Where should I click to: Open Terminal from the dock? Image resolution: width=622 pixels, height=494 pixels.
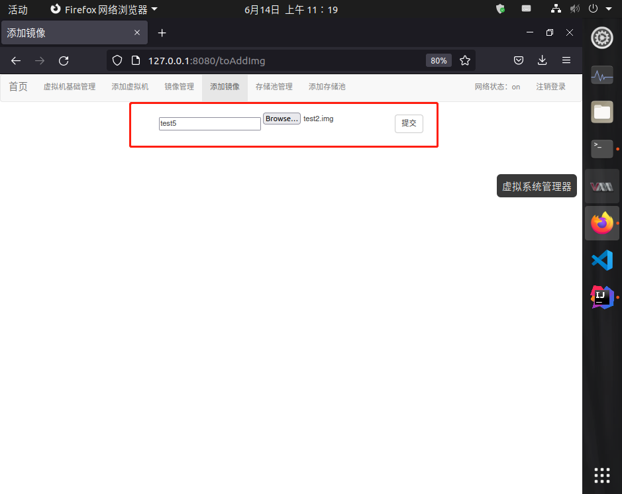point(602,149)
